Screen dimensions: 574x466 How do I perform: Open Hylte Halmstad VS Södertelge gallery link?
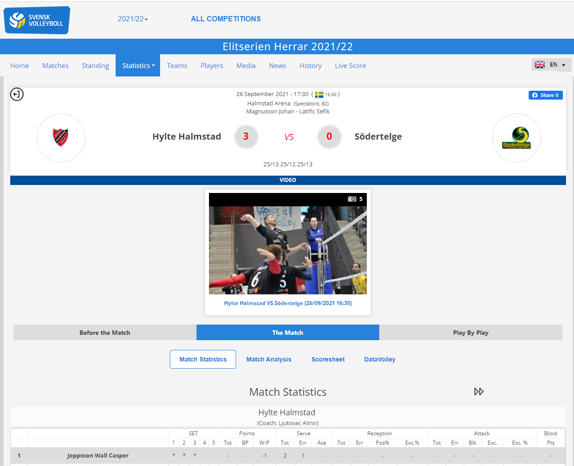tap(288, 303)
